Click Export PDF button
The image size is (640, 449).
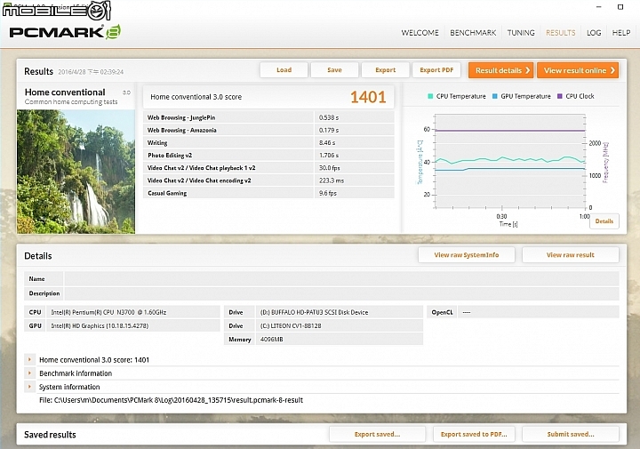pyautogui.click(x=436, y=70)
